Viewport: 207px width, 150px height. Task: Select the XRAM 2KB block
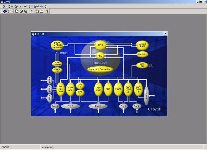[57, 70]
